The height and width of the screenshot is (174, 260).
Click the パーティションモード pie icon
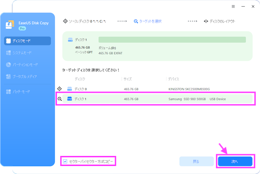coord(8,65)
